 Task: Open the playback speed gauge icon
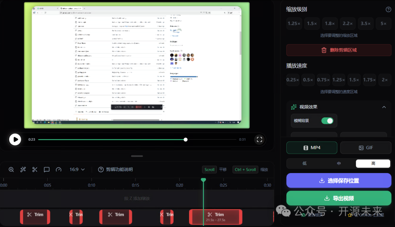(x=58, y=169)
